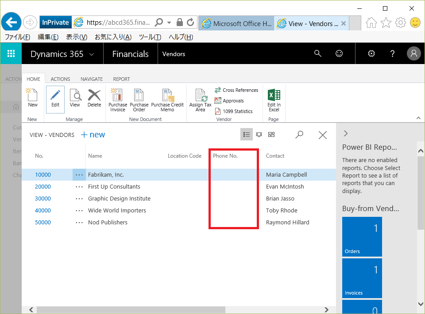Create a Purchase Credit Memo
This screenshot has height=314, width=425.
pos(167,100)
